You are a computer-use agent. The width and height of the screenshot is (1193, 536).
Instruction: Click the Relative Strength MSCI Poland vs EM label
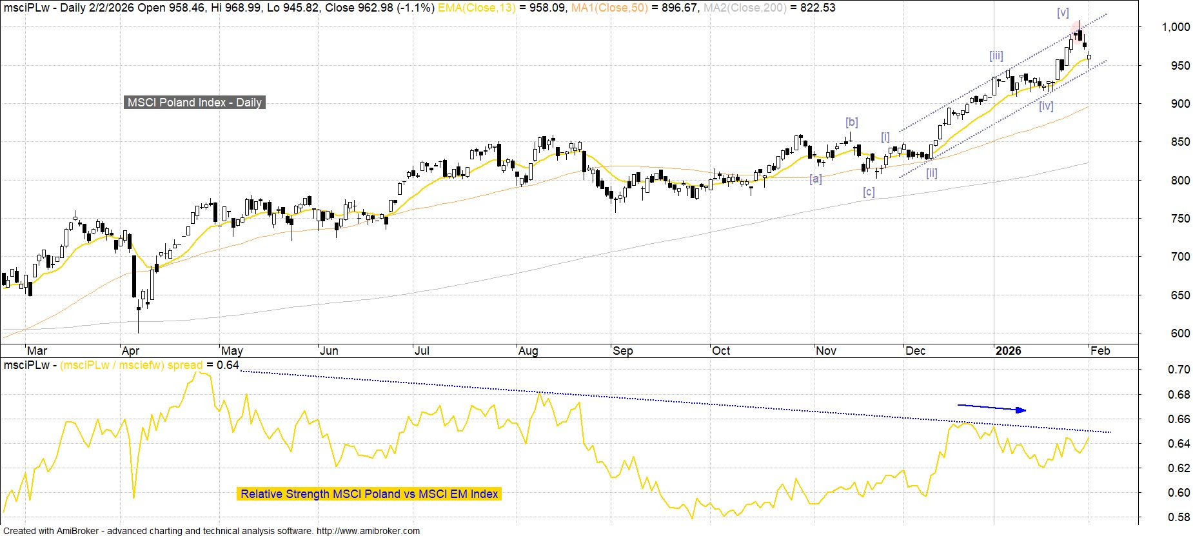[x=369, y=494]
